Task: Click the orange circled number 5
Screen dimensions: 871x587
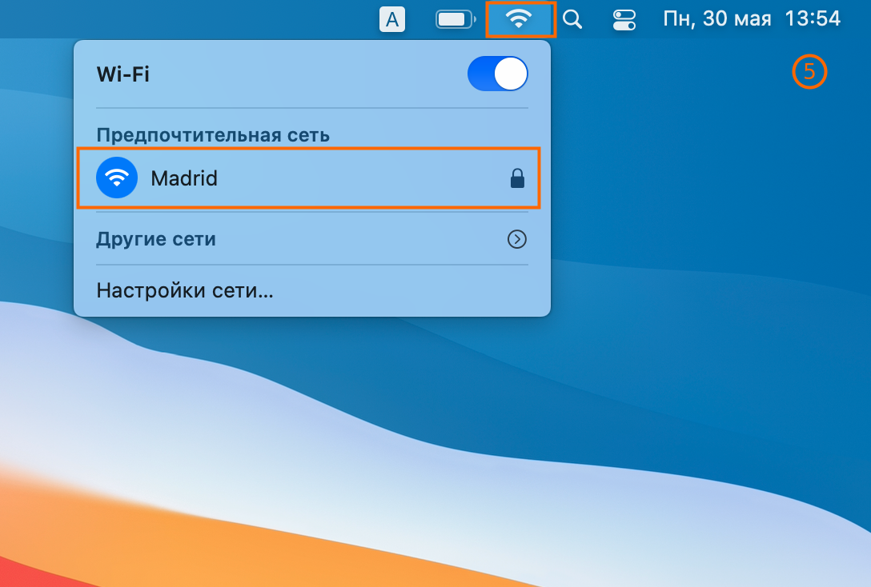Action: (809, 72)
